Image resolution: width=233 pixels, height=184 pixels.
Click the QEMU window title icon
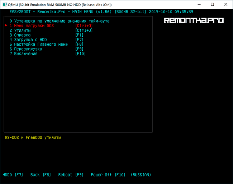(5, 5)
